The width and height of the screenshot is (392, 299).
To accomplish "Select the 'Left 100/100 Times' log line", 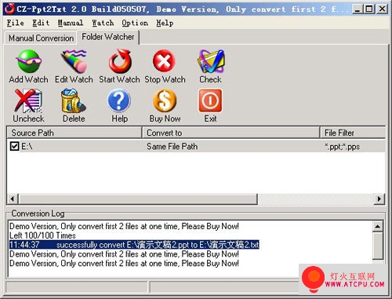I will tap(42, 235).
